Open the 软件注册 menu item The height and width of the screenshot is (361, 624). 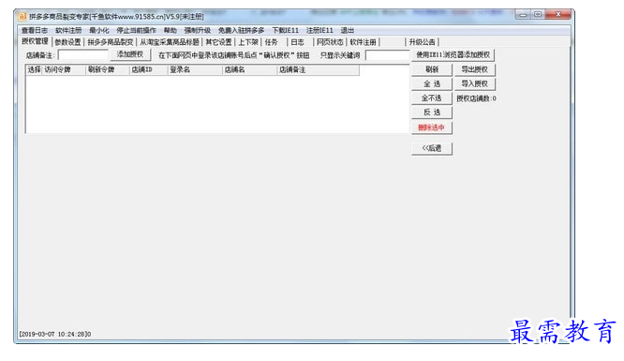[x=68, y=30]
